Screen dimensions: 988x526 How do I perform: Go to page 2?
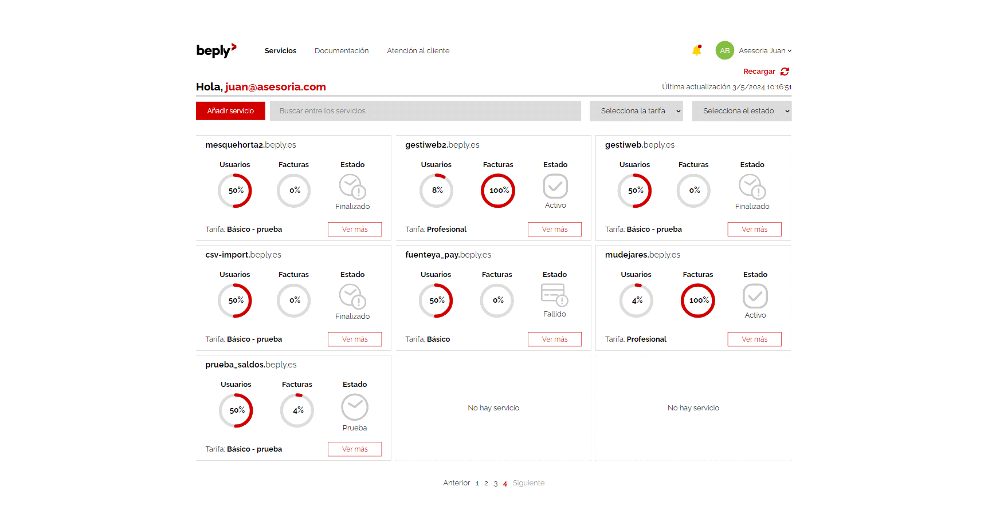pos(486,484)
